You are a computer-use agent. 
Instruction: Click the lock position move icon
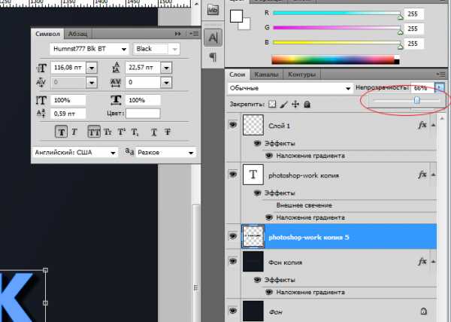click(x=295, y=104)
